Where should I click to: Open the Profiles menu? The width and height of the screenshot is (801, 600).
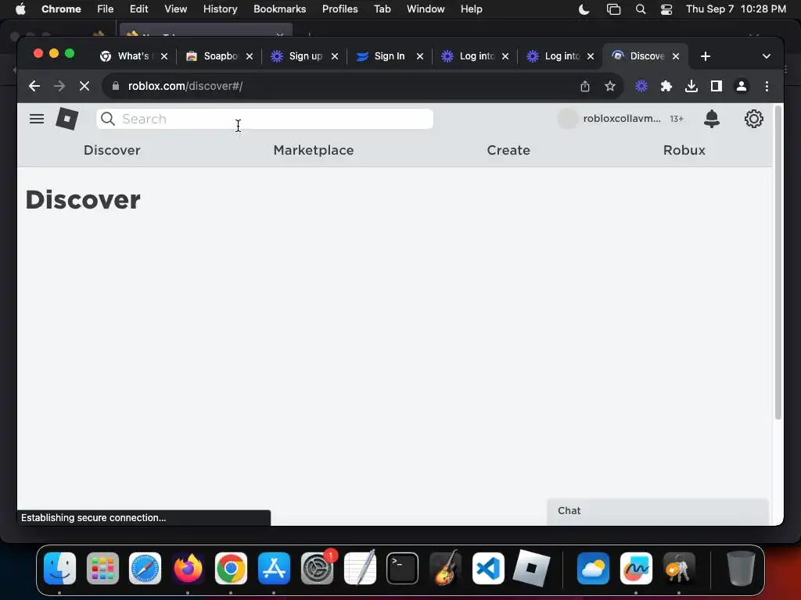click(339, 9)
